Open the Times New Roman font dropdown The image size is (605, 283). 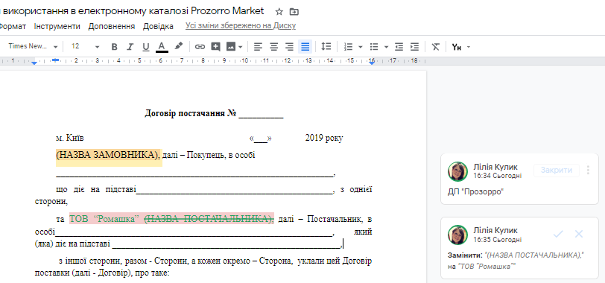point(33,46)
